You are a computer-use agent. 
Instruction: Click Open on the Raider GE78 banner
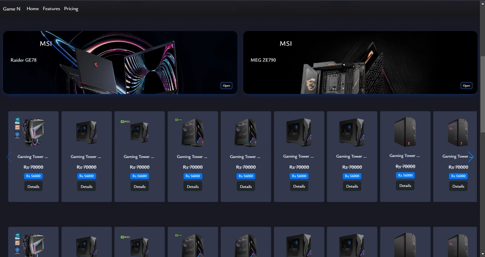226,86
